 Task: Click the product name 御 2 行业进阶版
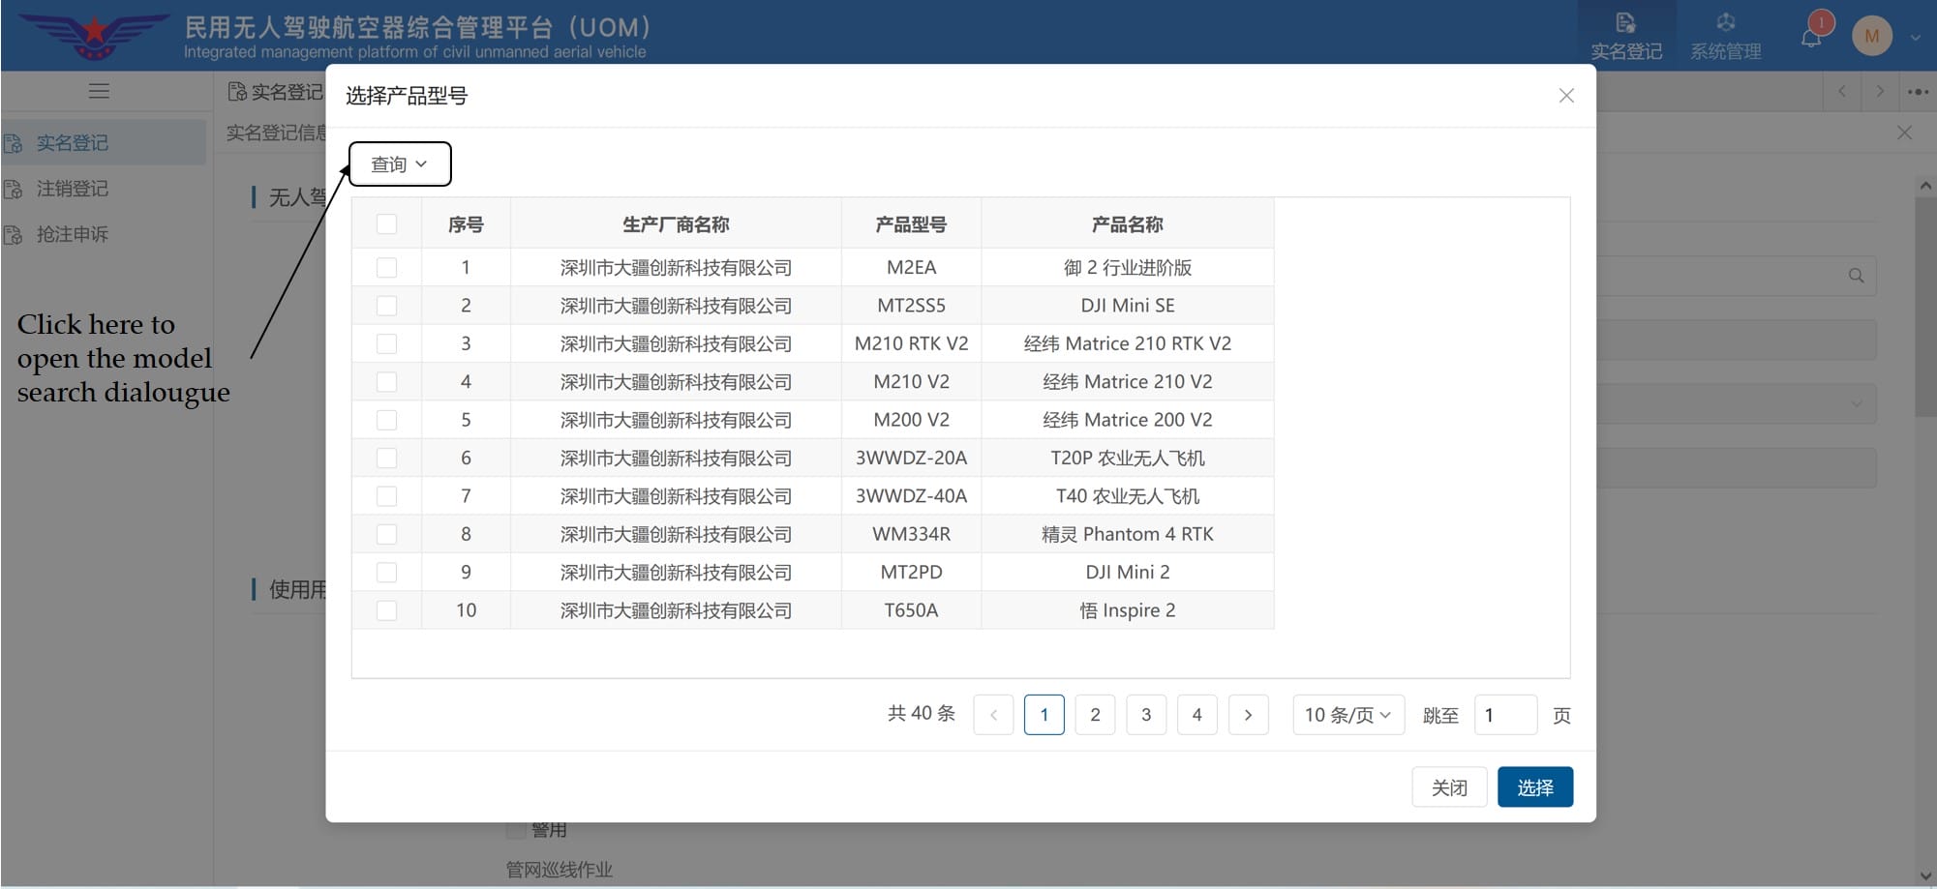(x=1128, y=267)
